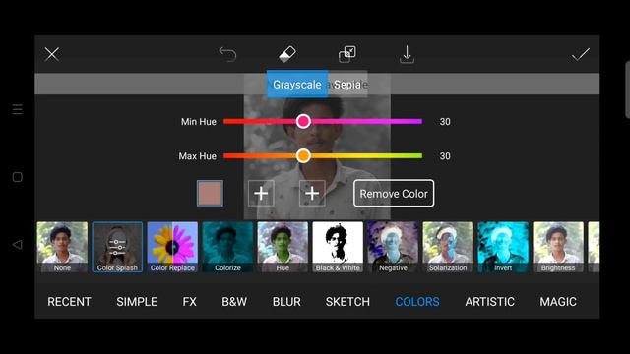Tap the Android recent apps menu icon
630x354 pixels.
point(18,109)
